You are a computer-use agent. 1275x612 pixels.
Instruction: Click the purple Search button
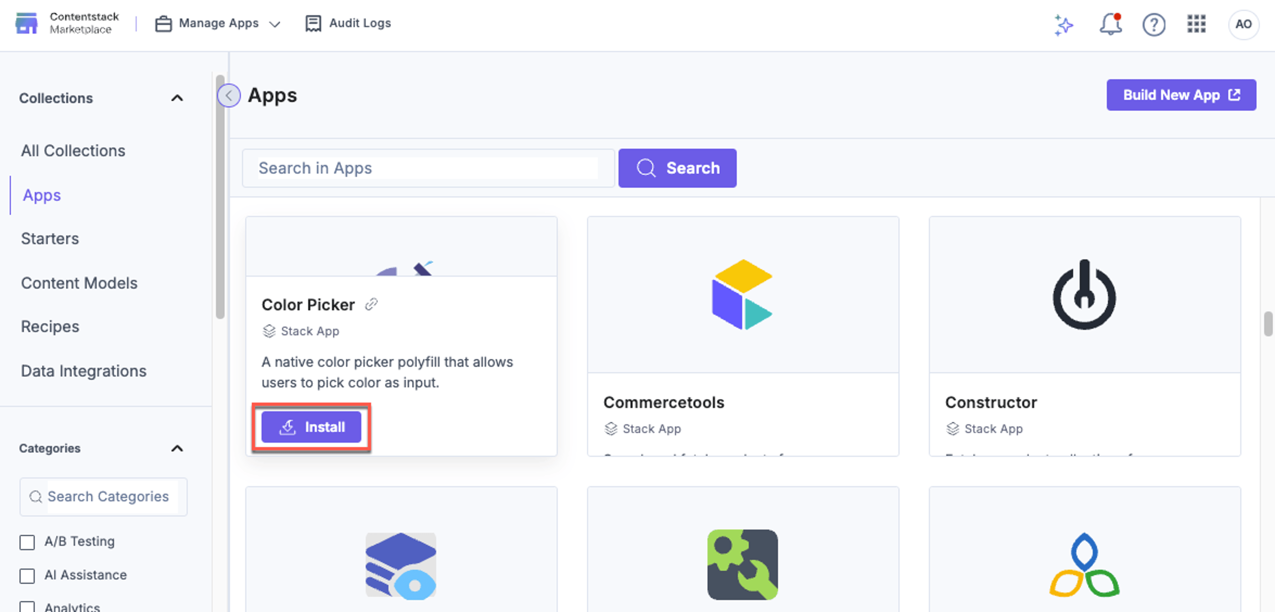coord(677,168)
